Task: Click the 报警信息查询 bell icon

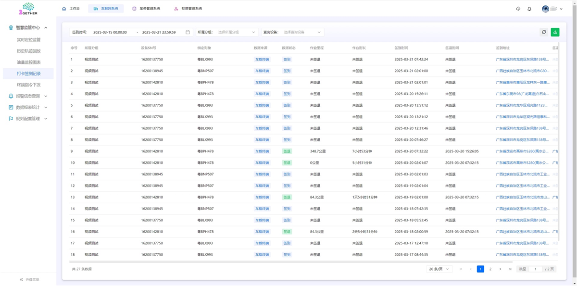Action: pos(11,96)
